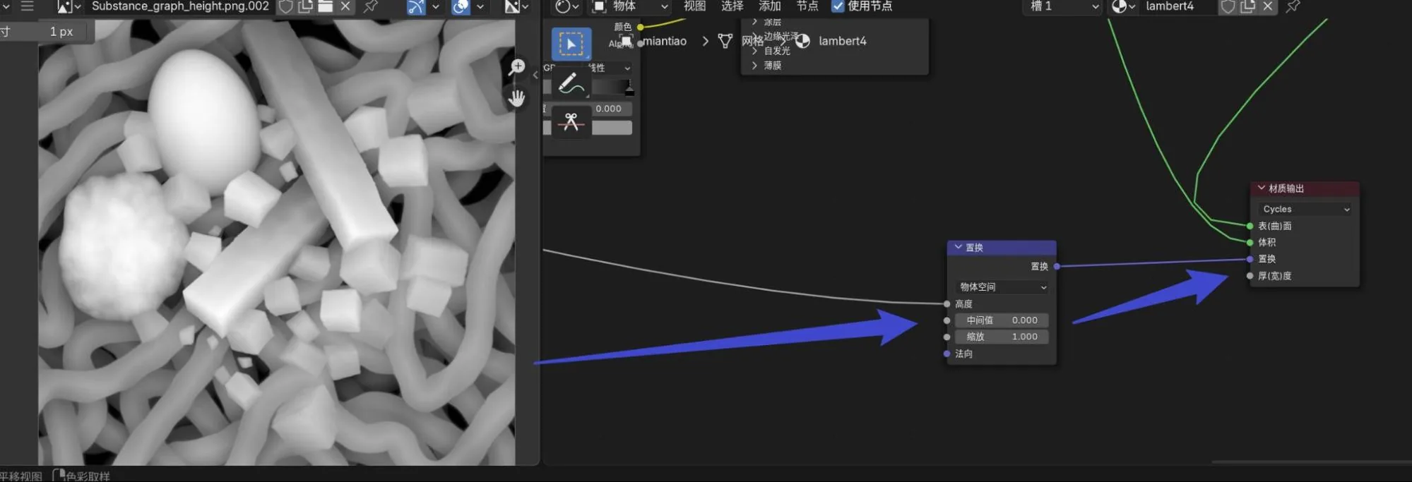This screenshot has height=482, width=1412.
Task: Click the Substance_graph_height.png.002 image name field
Action: (x=180, y=6)
